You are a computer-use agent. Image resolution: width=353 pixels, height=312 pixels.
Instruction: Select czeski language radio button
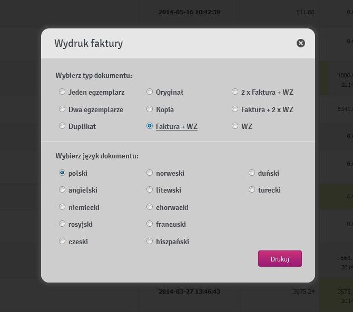pos(62,241)
